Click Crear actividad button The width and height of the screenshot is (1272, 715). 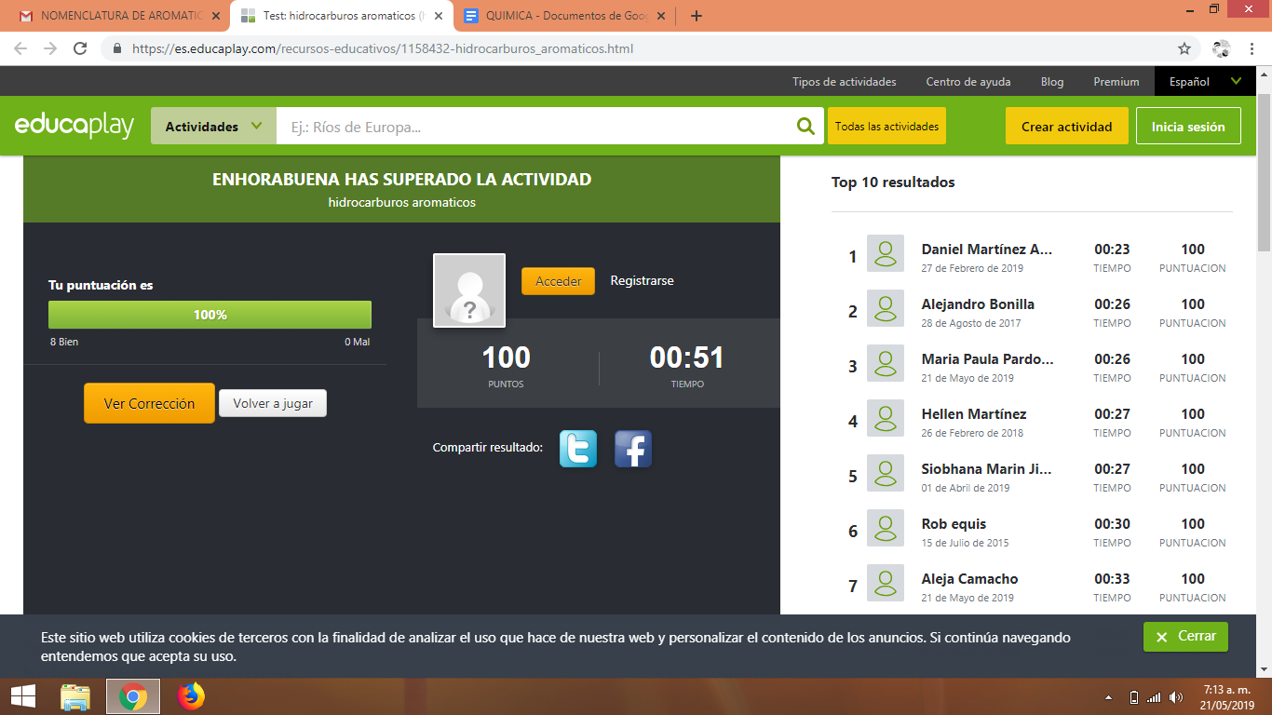pos(1067,127)
